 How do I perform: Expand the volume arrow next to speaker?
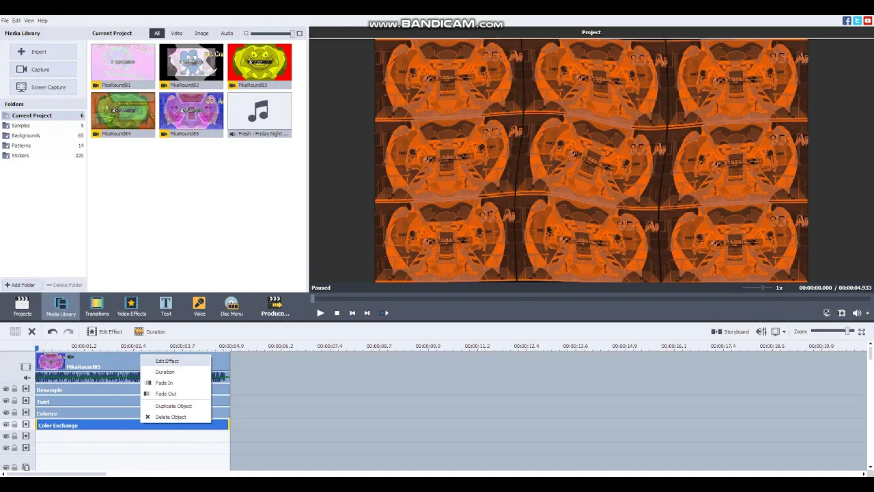click(x=867, y=313)
